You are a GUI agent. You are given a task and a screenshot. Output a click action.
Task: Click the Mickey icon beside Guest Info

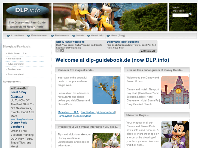[89, 36]
